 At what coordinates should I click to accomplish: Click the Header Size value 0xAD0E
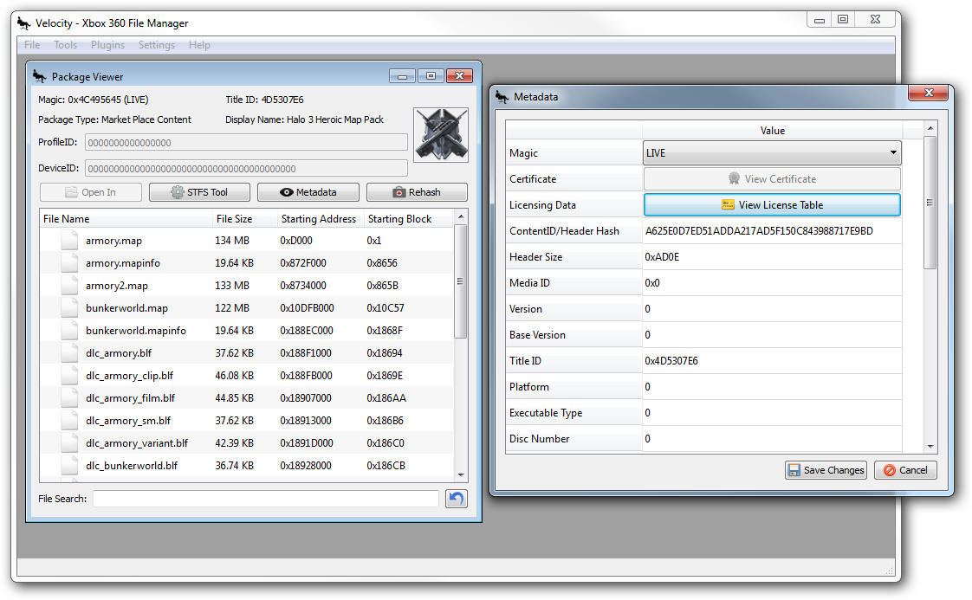tap(662, 257)
